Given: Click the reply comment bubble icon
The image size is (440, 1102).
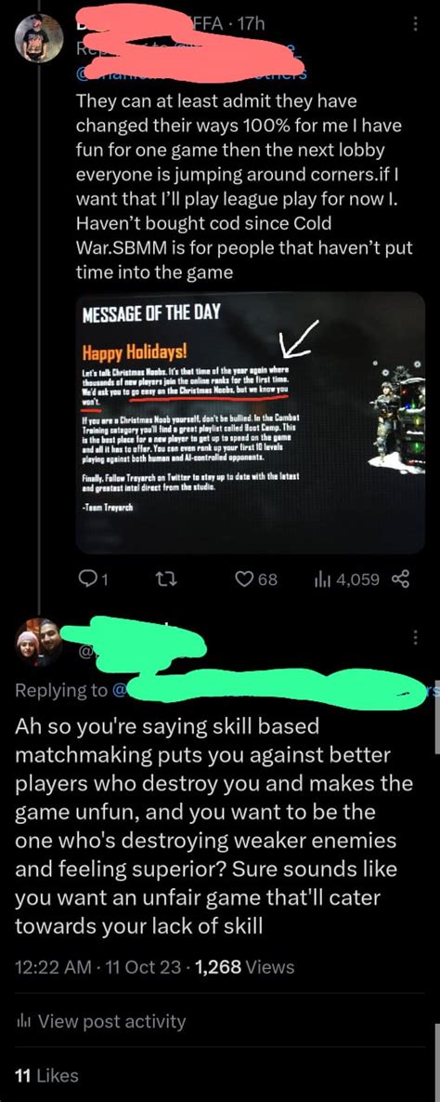Looking at the screenshot, I should point(87,579).
